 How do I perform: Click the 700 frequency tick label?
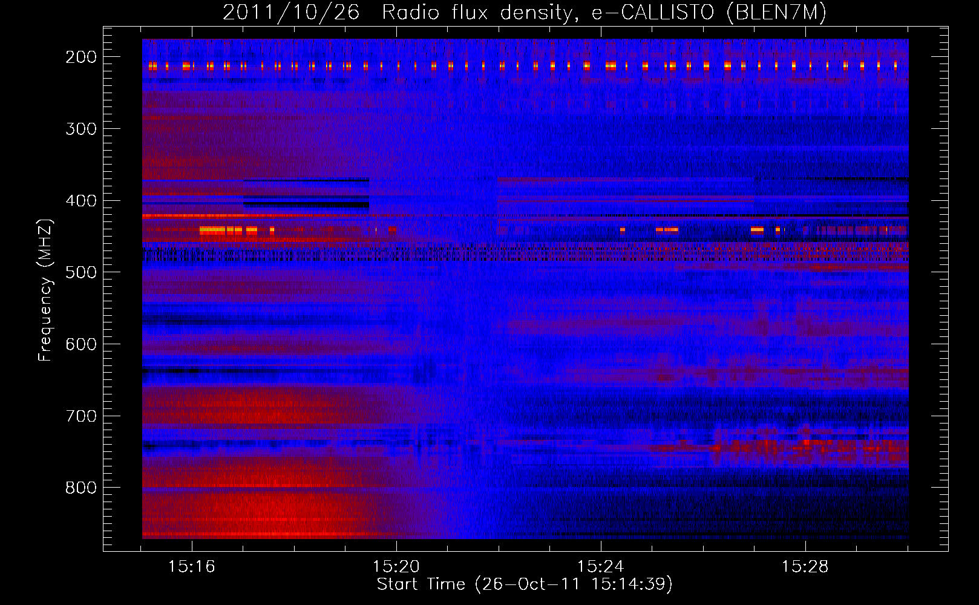point(81,416)
